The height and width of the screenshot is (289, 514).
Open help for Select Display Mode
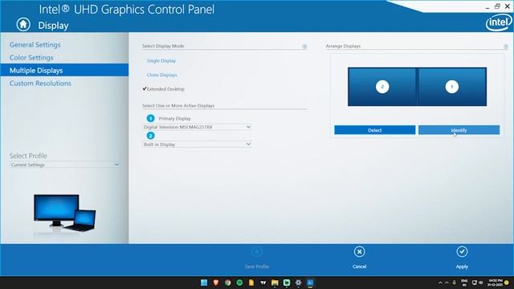click(304, 47)
